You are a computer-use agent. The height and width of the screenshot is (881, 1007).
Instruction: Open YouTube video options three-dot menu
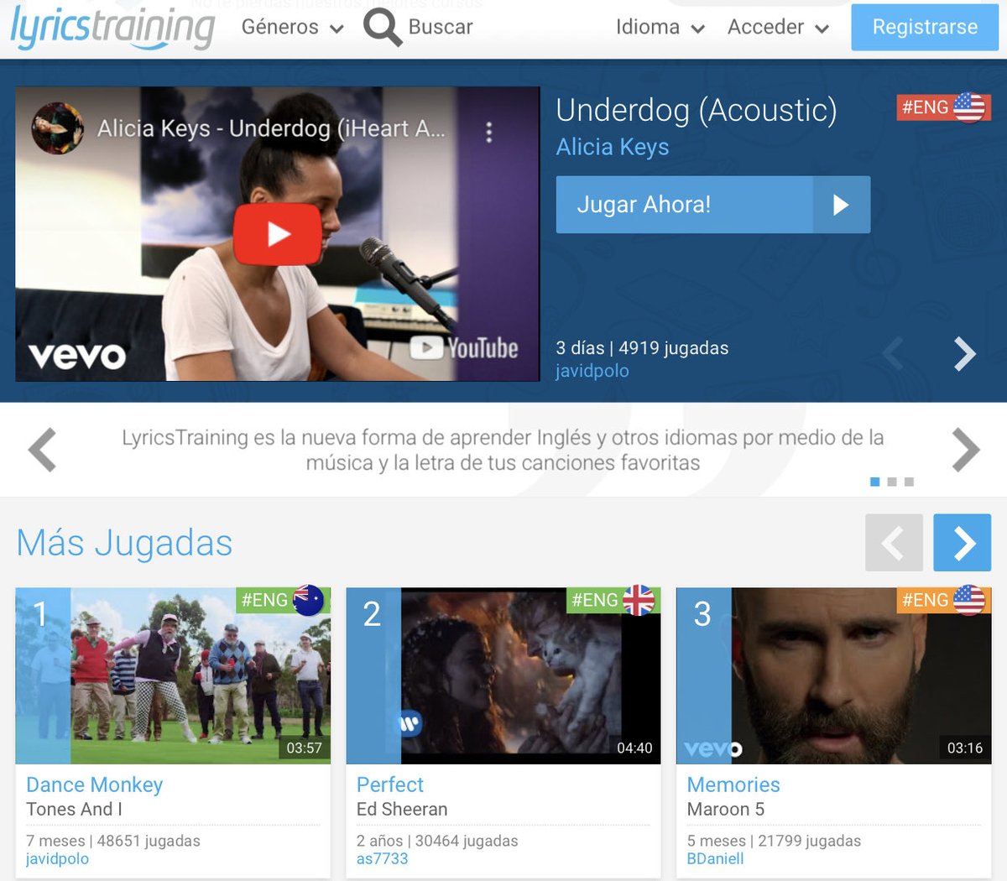pyautogui.click(x=489, y=132)
